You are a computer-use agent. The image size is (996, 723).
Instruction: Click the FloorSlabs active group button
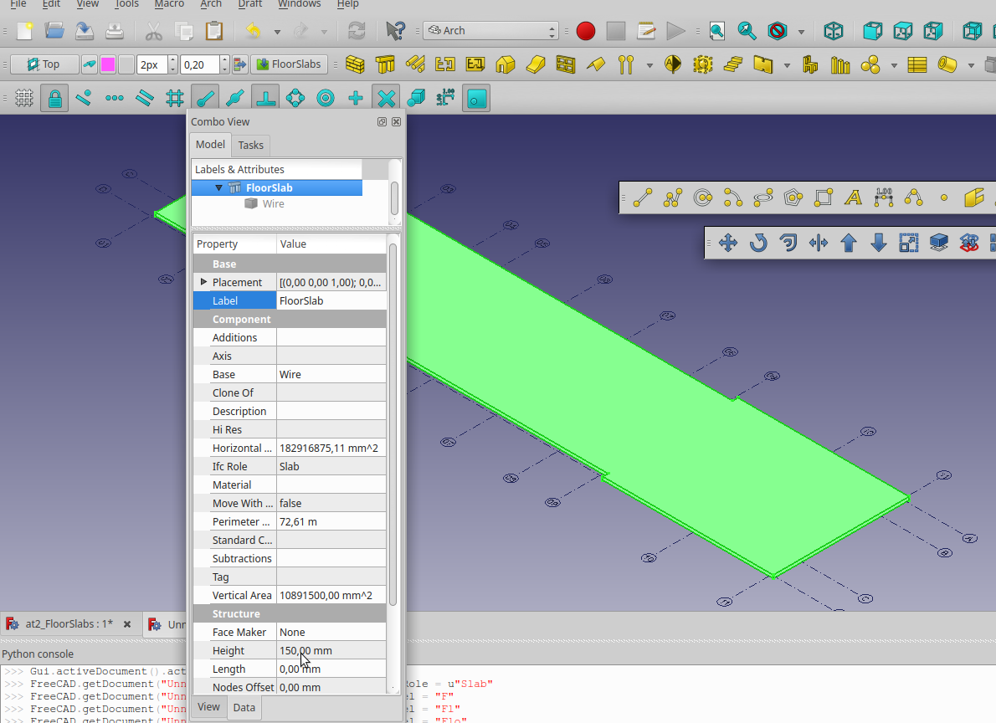click(290, 64)
